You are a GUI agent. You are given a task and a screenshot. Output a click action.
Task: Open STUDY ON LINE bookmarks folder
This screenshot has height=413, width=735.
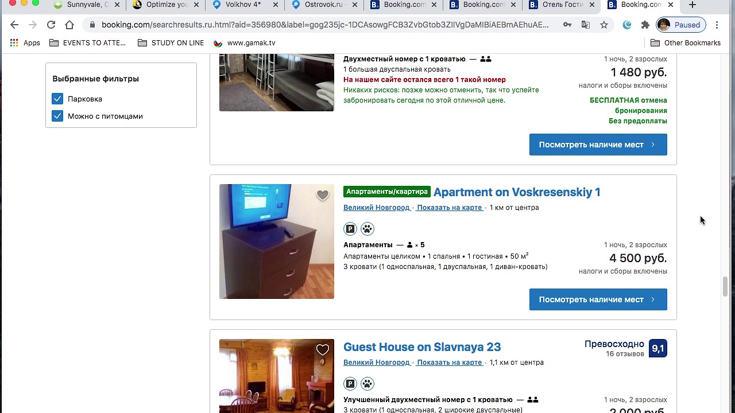pyautogui.click(x=170, y=43)
